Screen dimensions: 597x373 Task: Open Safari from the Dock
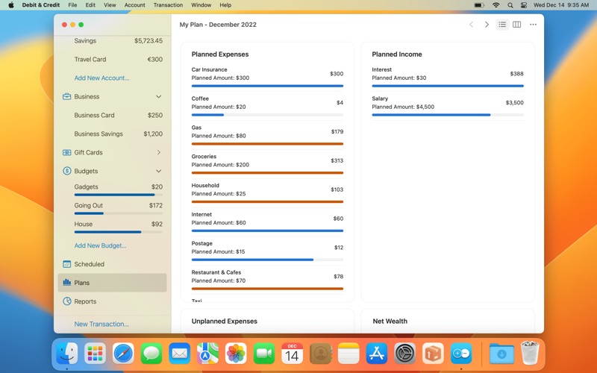[123, 353]
